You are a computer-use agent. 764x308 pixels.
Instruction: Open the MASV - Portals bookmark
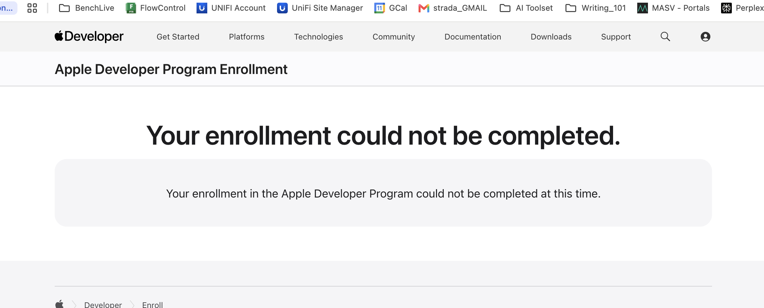point(673,8)
